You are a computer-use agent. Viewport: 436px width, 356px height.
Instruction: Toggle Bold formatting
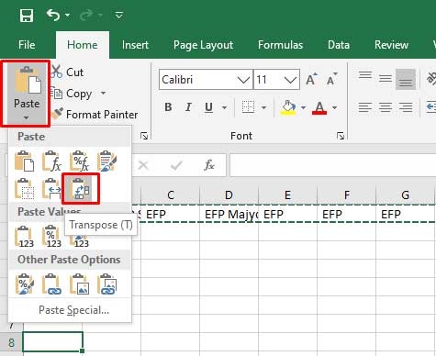(x=168, y=107)
